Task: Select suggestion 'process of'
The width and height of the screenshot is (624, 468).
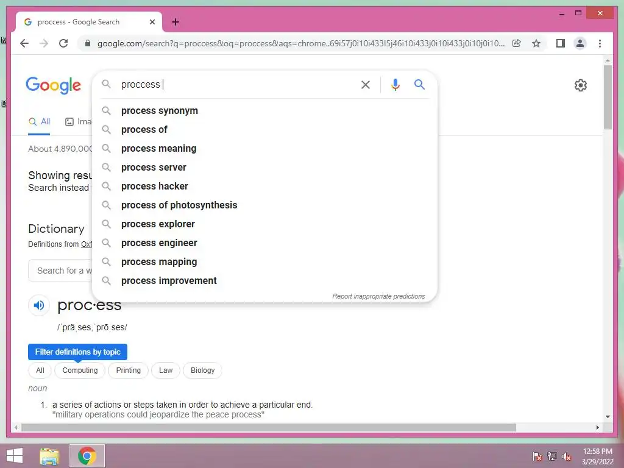Action: click(x=264, y=130)
